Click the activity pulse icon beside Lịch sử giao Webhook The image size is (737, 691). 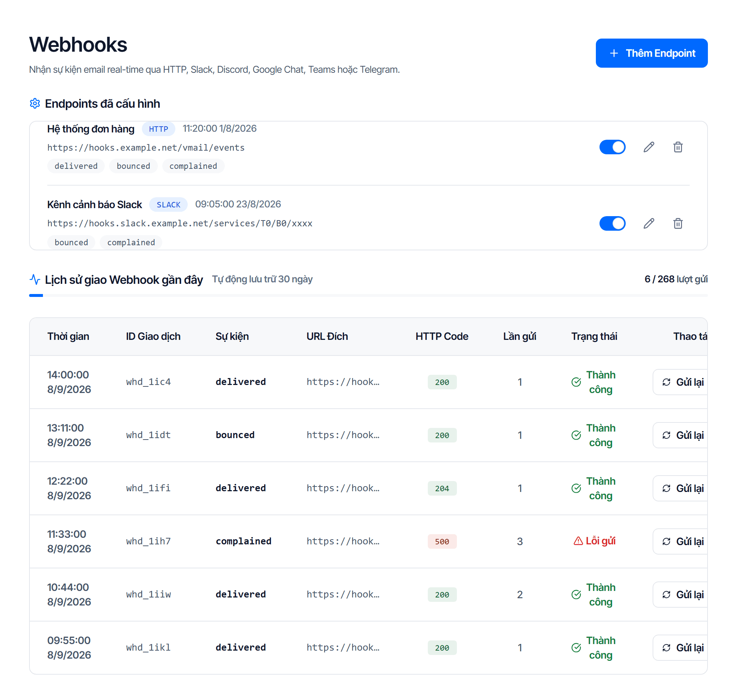[35, 279]
